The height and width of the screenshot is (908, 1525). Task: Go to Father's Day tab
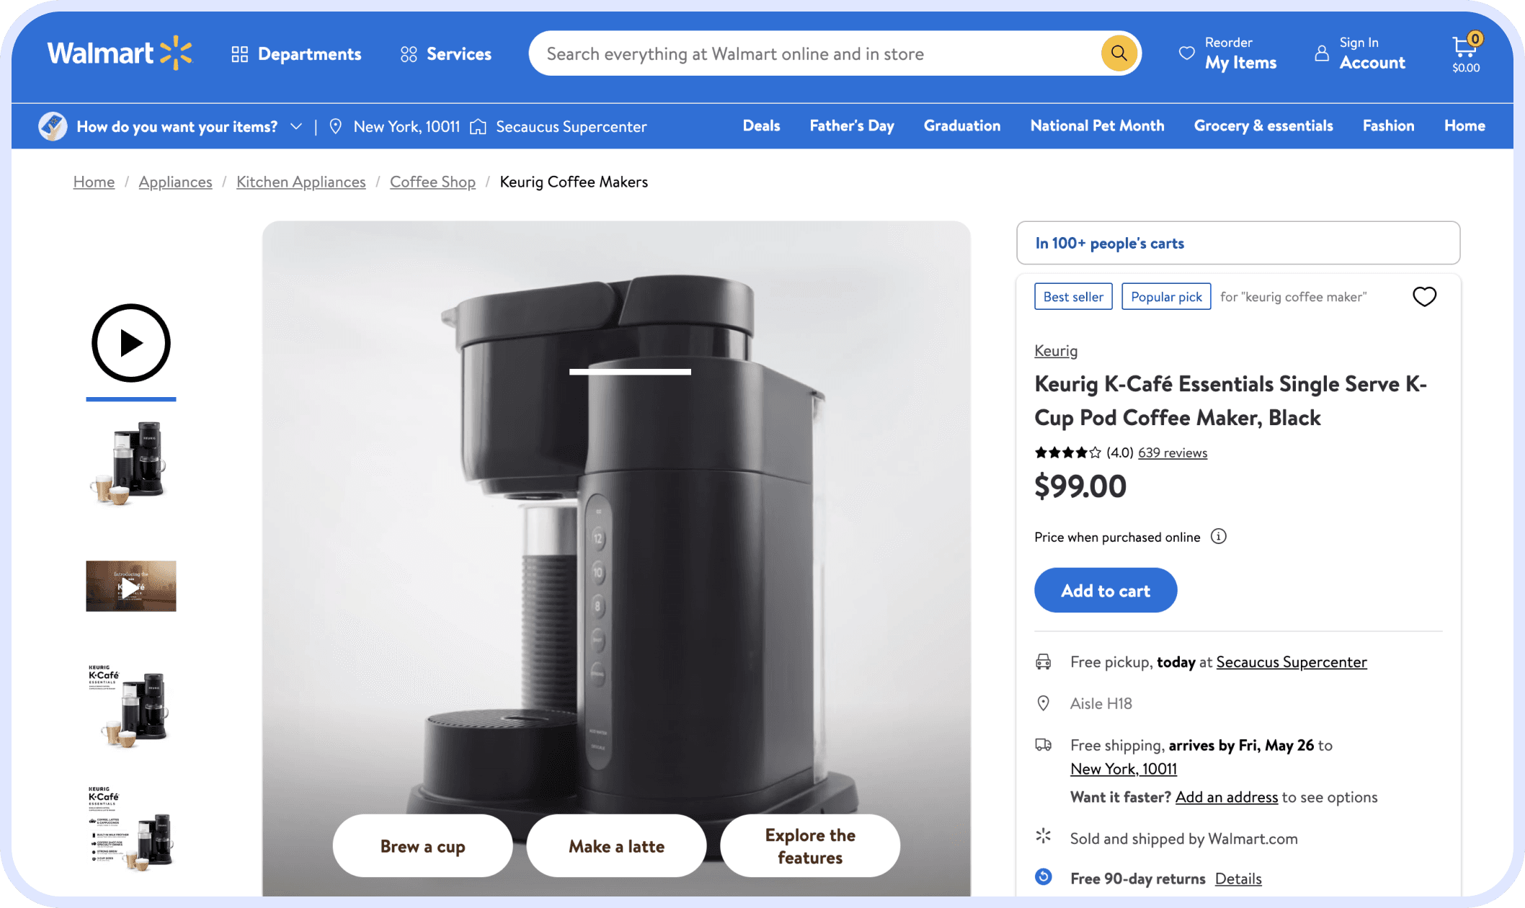point(851,126)
